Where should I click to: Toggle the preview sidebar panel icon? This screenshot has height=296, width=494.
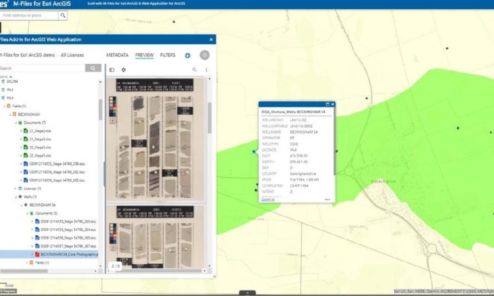[x=112, y=70]
